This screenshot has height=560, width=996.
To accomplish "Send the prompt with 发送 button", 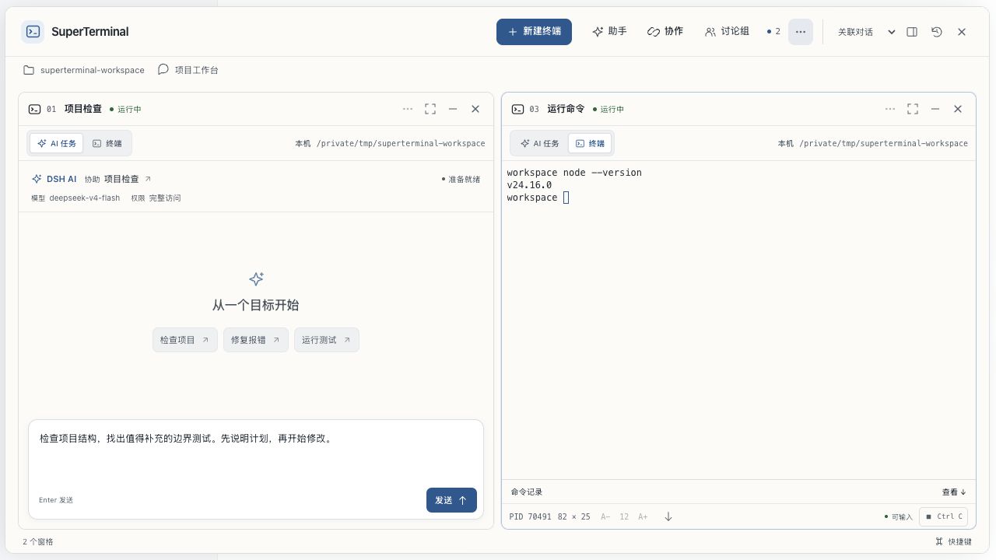I will (x=451, y=500).
